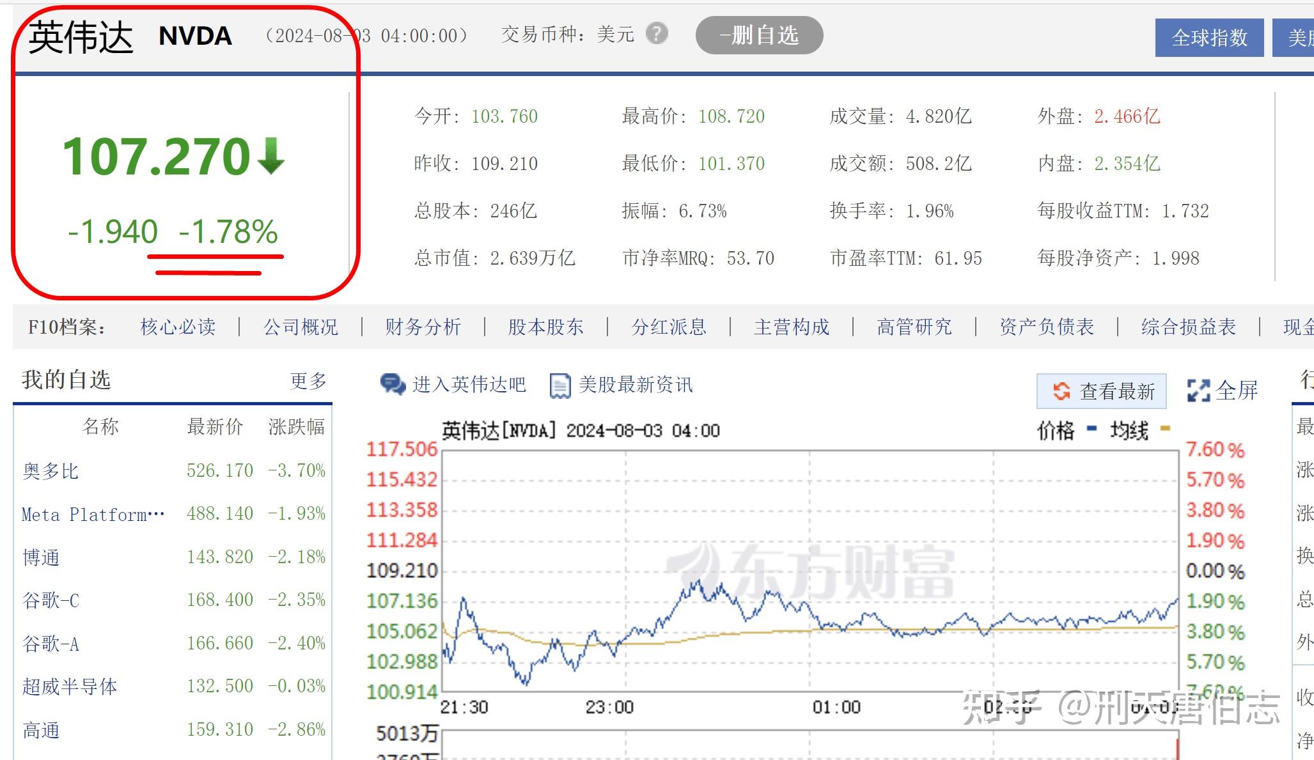Click the currency help question mark icon
Viewport: 1314px width, 760px height.
coord(657,33)
